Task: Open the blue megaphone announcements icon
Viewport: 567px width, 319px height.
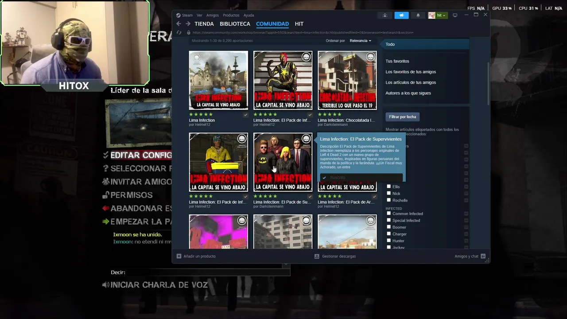Action: 401,15
